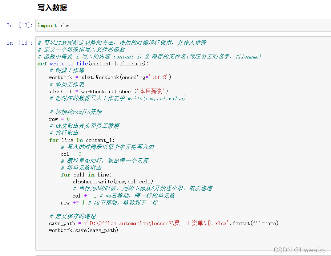Click the for line in content_1 line
Viewport: 331px width, 256px height.
(x=82, y=140)
